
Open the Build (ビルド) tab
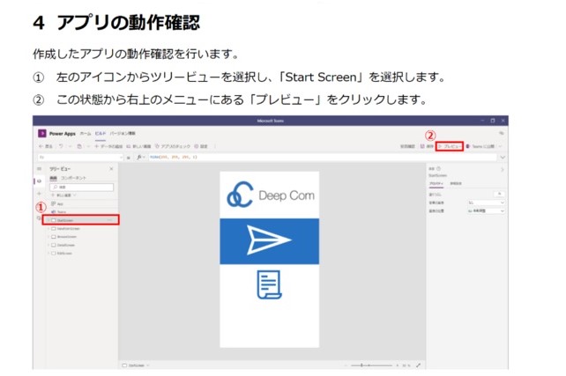coord(101,133)
